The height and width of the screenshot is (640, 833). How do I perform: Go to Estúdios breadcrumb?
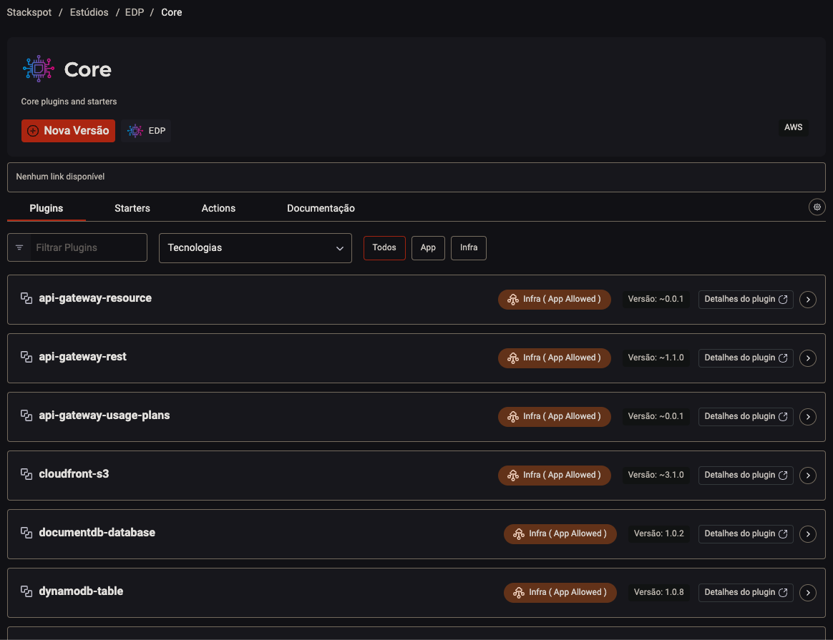(x=89, y=12)
